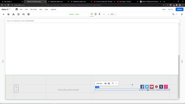Open the canvas width dropdown
This screenshot has height=104, width=185.
pos(113,14)
